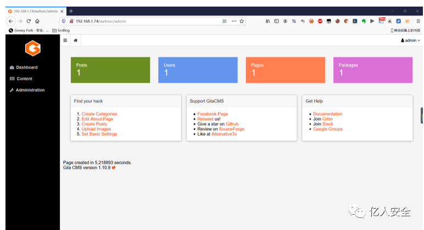Open the Firefox application menu
Screen dimensions: 424x230
click(418, 21)
